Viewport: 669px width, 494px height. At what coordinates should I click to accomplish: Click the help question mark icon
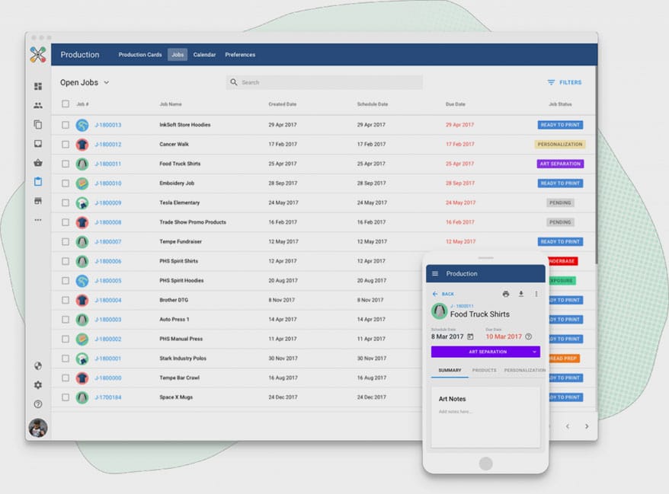coord(38,404)
